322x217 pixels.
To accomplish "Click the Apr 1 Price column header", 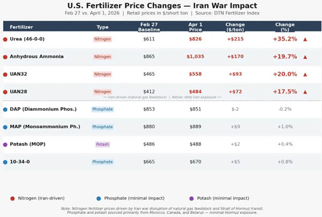I will pos(195,27).
